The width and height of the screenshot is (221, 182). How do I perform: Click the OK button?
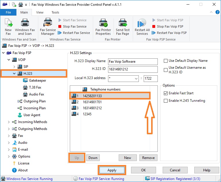143,170
